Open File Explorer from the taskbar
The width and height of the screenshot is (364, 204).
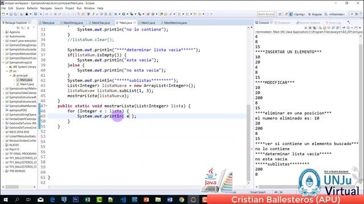pyautogui.click(x=158, y=199)
